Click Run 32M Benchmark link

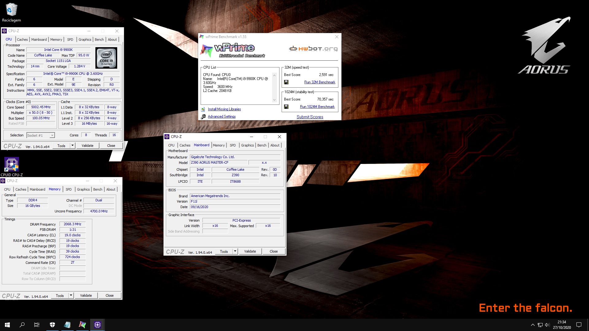point(320,82)
